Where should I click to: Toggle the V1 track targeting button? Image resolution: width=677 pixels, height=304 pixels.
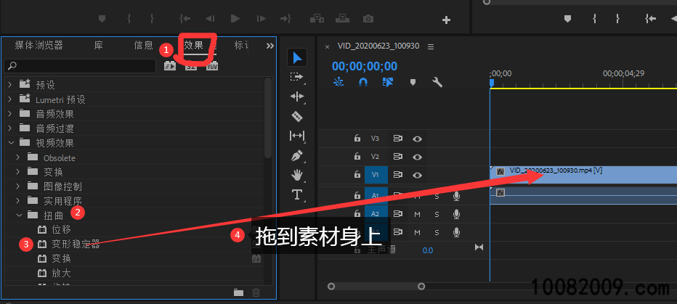pyautogui.click(x=376, y=175)
